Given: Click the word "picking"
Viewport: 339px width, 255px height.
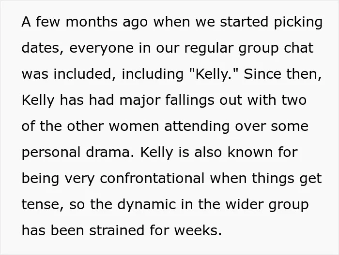Looking at the screenshot, I should tap(298, 22).
